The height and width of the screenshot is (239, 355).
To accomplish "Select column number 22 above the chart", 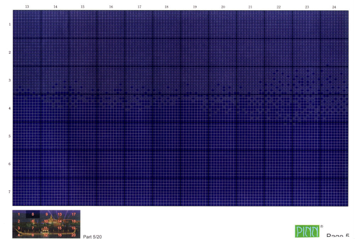I will pos(278,7).
